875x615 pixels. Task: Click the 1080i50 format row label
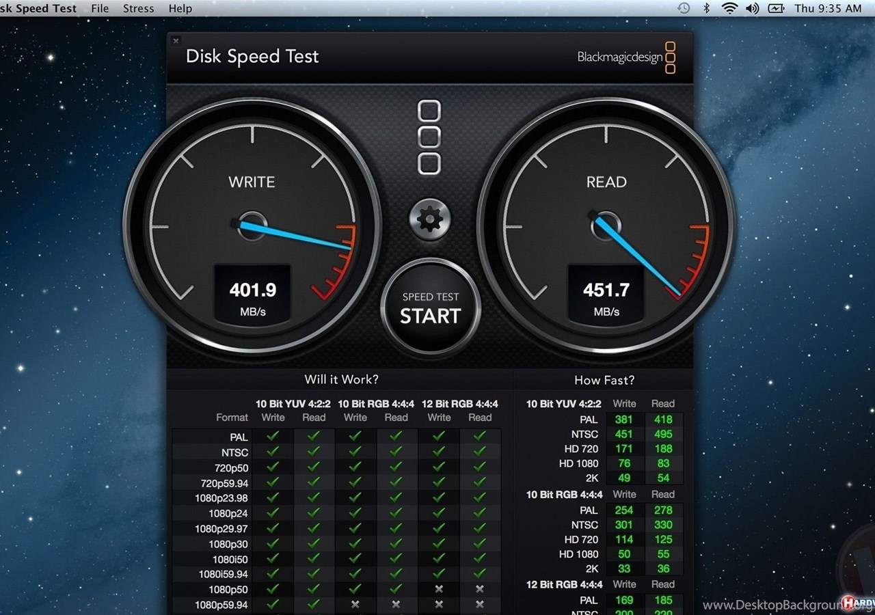click(x=230, y=559)
